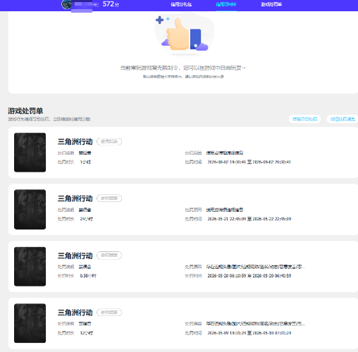This screenshot has height=352, width=358.
Task: Click the penalty reason in the 1小时 card
Action: (225, 153)
